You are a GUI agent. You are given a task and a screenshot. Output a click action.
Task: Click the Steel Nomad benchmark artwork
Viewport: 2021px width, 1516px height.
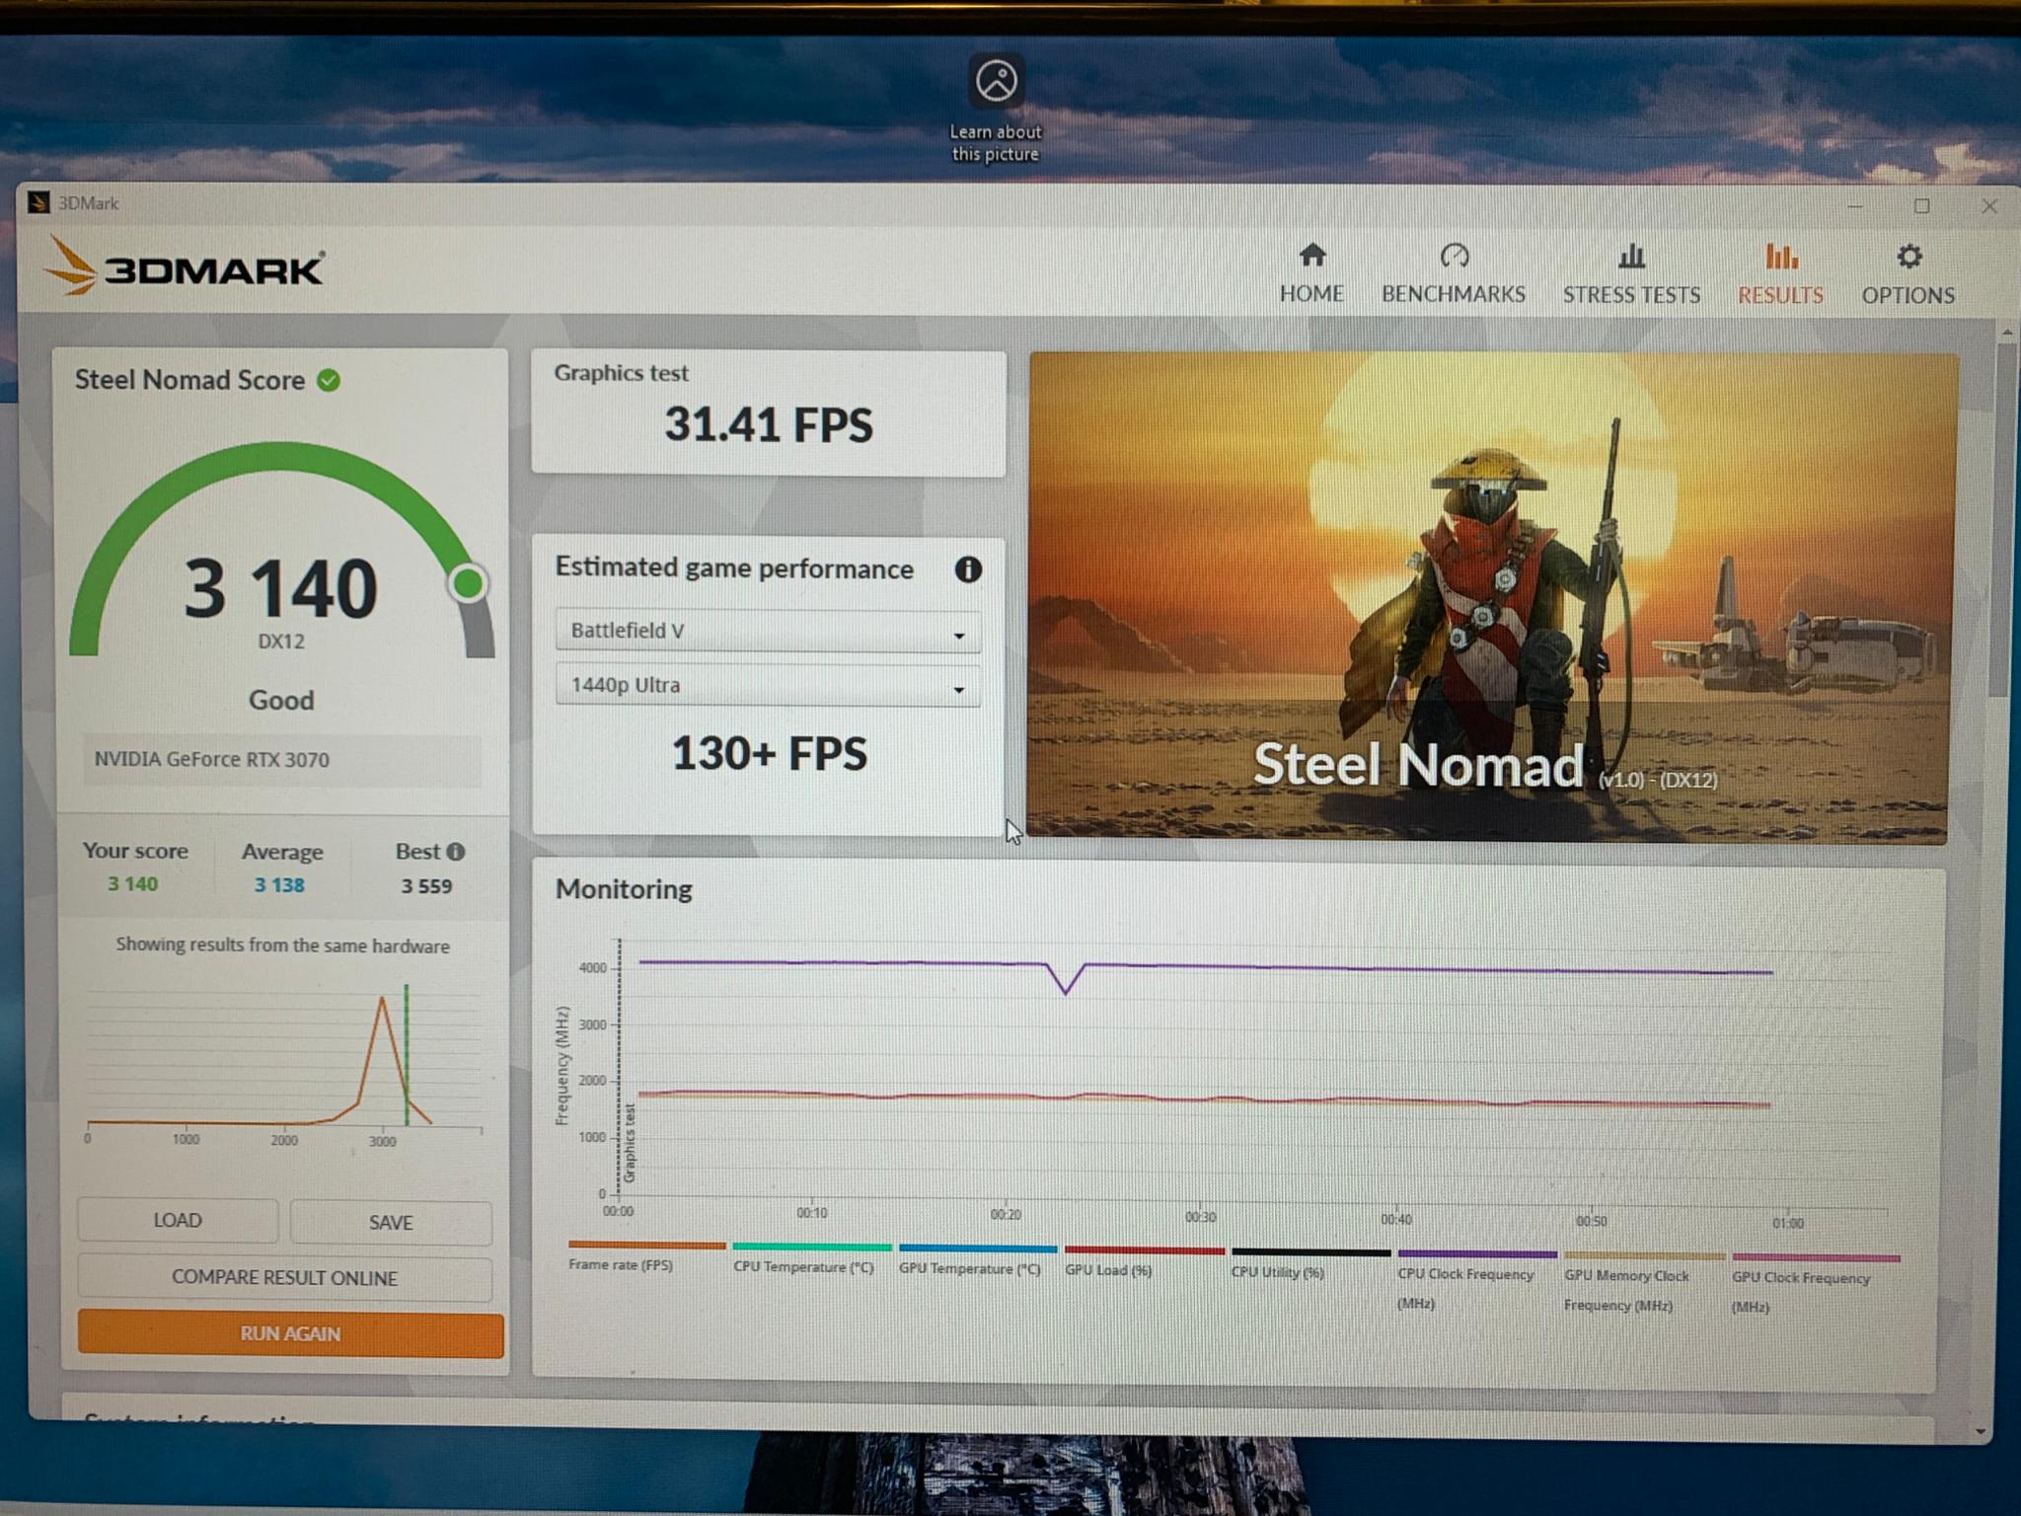tap(1490, 598)
